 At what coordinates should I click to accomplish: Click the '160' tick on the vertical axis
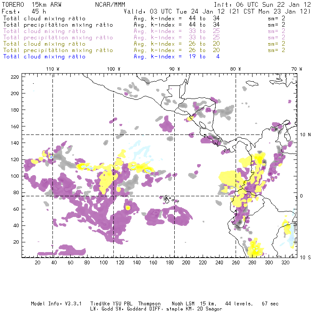pyautogui.click(x=15, y=126)
